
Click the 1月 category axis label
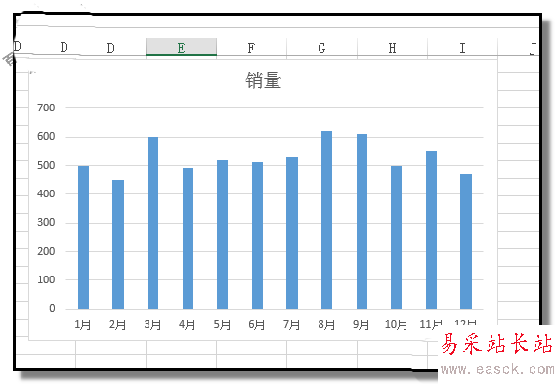83,324
